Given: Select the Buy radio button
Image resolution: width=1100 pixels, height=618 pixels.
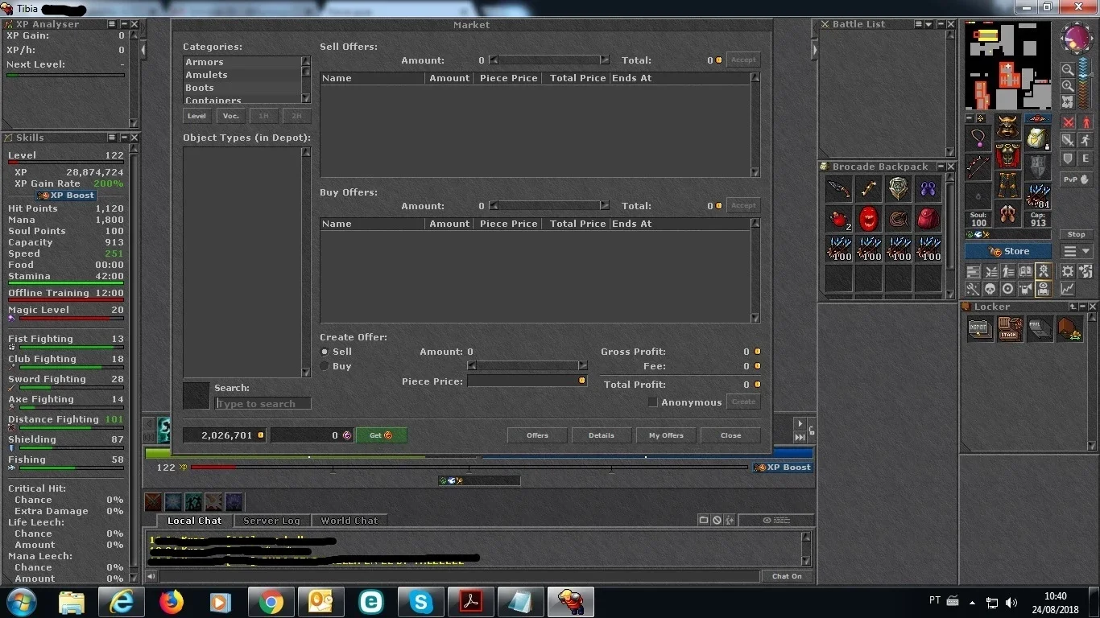Looking at the screenshot, I should 325,366.
